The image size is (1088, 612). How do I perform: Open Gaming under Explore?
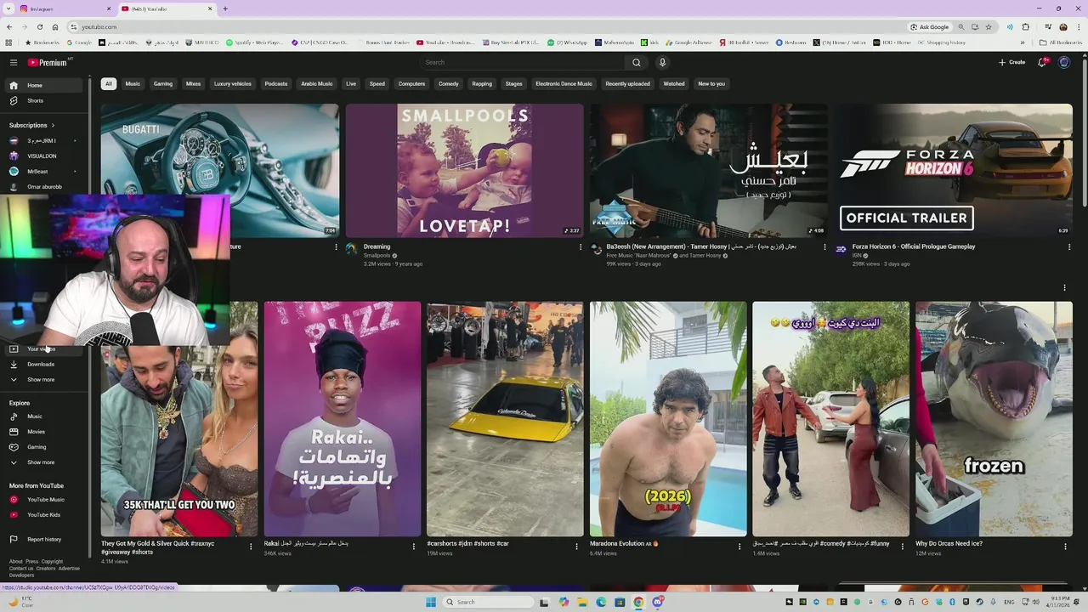(44, 447)
